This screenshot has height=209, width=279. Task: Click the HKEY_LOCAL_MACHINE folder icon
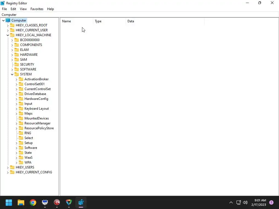coord(12,35)
